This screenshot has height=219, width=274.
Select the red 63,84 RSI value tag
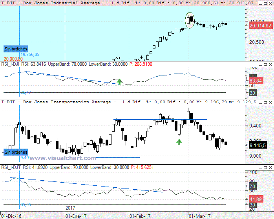click(x=256, y=81)
